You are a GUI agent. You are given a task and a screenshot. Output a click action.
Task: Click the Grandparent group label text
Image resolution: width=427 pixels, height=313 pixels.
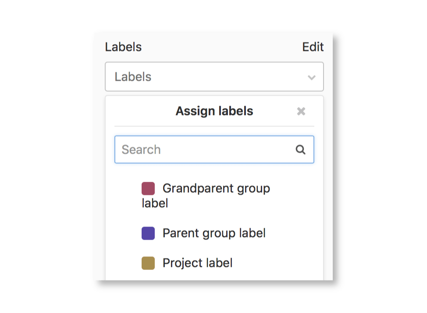click(x=216, y=188)
